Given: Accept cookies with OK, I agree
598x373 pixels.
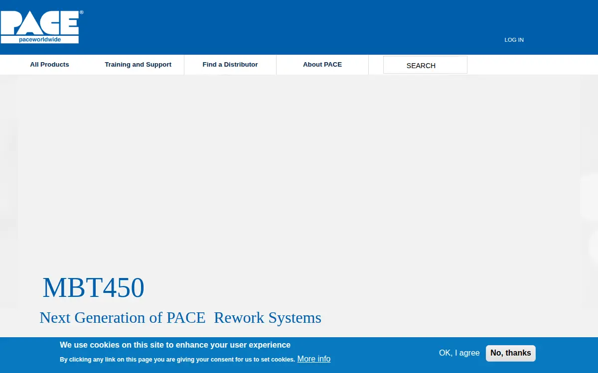Looking at the screenshot, I should 459,353.
